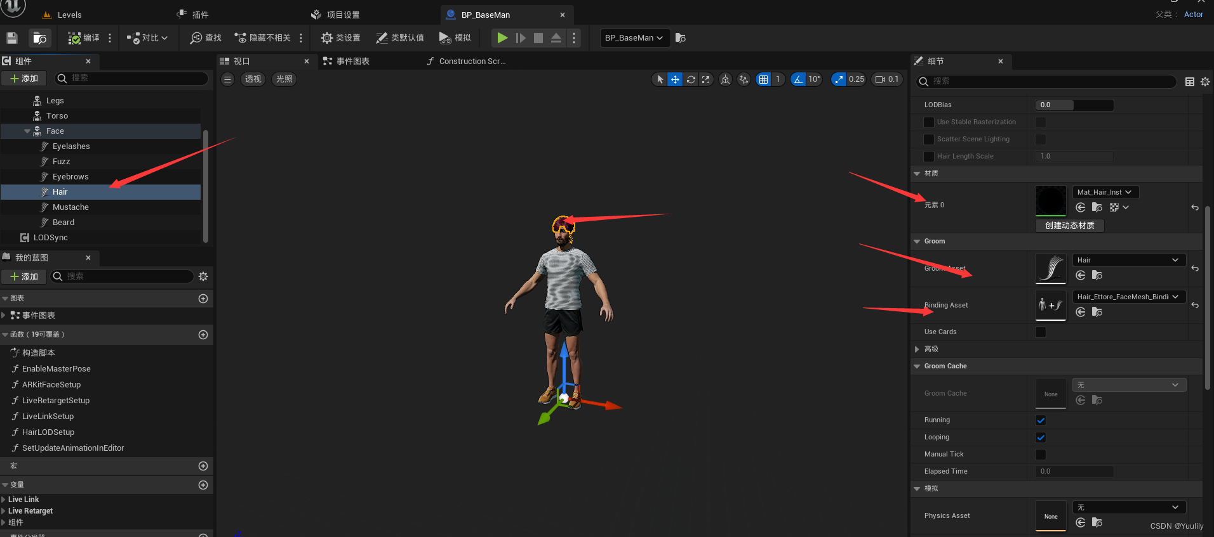Start Simulation (模拟) mode
This screenshot has height=537, width=1214.
coord(455,38)
